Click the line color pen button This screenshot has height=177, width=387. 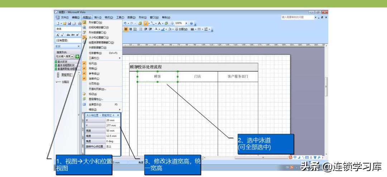(163, 29)
